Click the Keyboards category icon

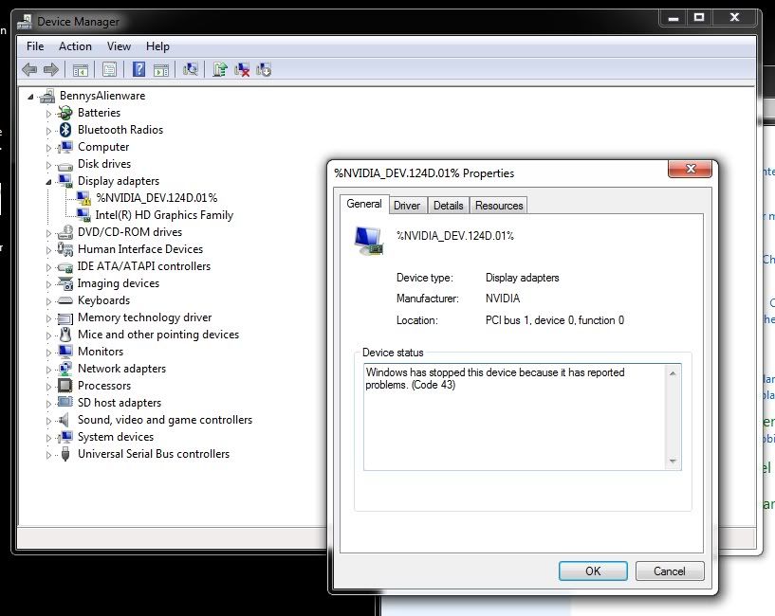pyautogui.click(x=65, y=300)
